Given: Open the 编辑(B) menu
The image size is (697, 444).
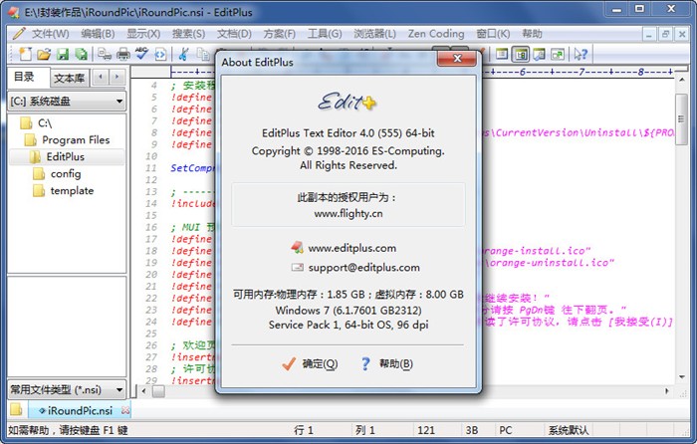Looking at the screenshot, I should click(x=98, y=34).
